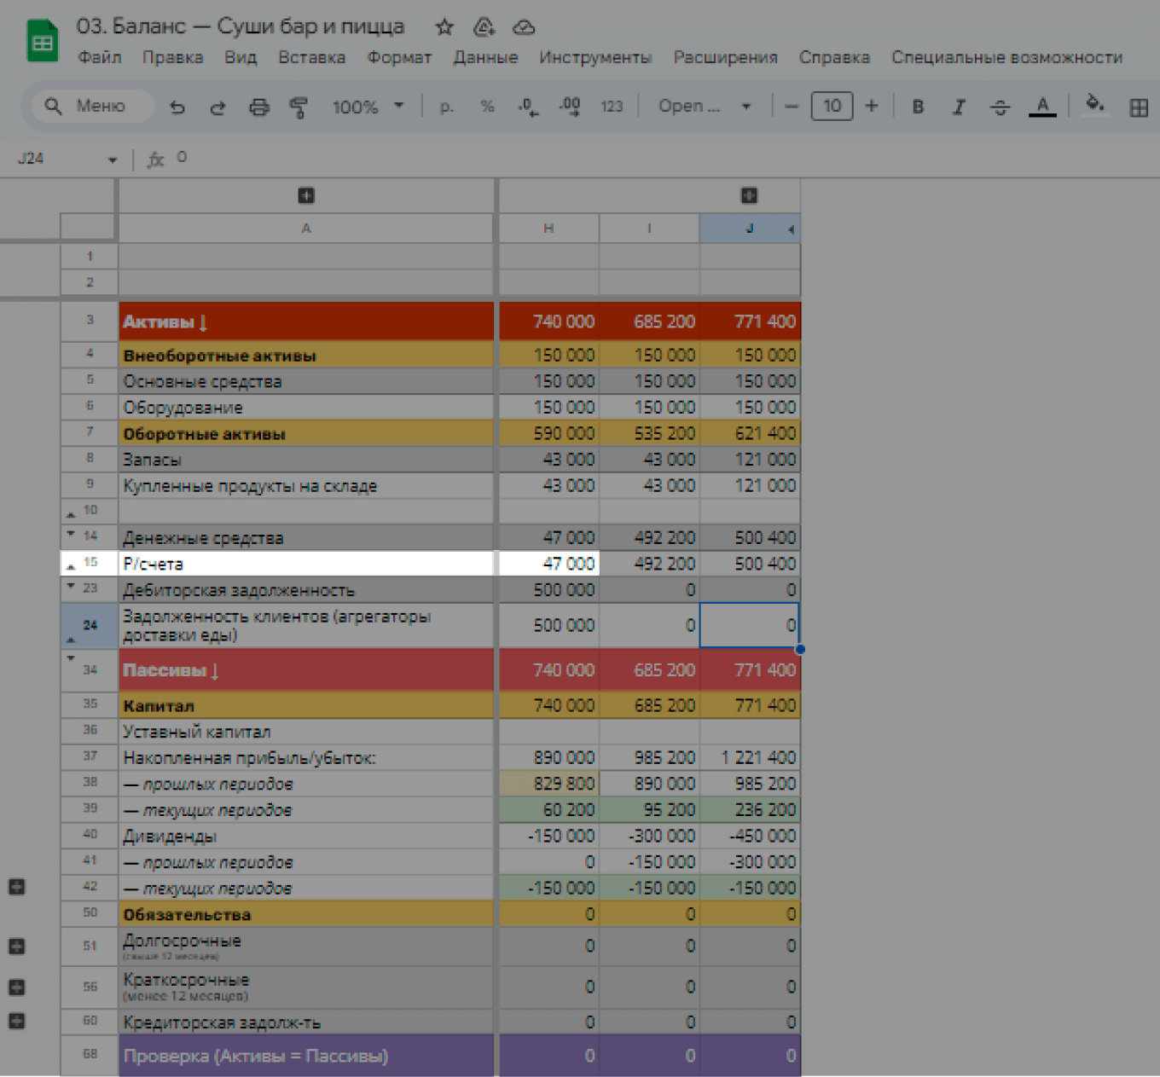
Task: Click the Fill color bucket icon
Action: point(1094,106)
